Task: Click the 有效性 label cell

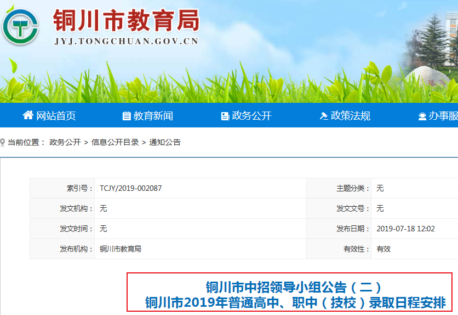Action: 339,249
